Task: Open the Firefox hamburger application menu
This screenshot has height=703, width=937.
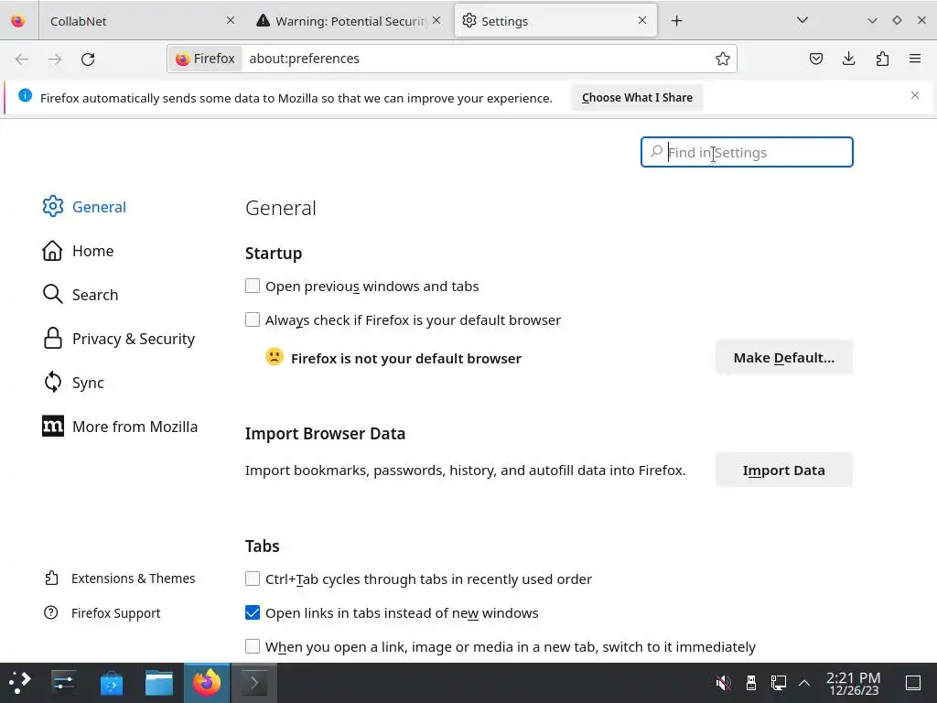Action: [915, 59]
